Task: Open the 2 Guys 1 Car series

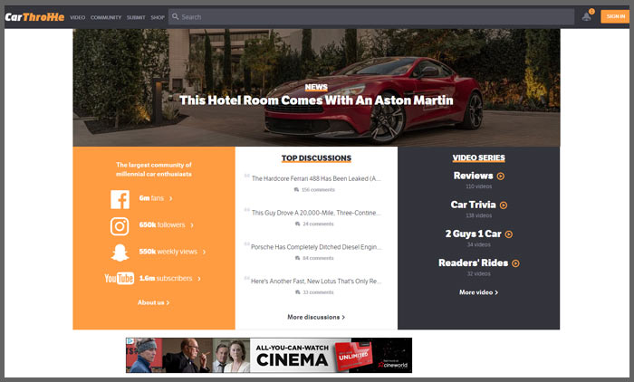Action: click(474, 234)
